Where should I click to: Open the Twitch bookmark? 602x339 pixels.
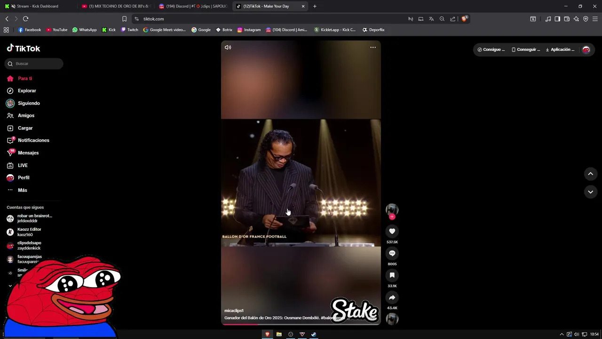130,30
